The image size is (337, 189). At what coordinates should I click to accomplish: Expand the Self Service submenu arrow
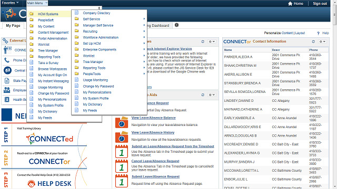click(x=144, y=19)
